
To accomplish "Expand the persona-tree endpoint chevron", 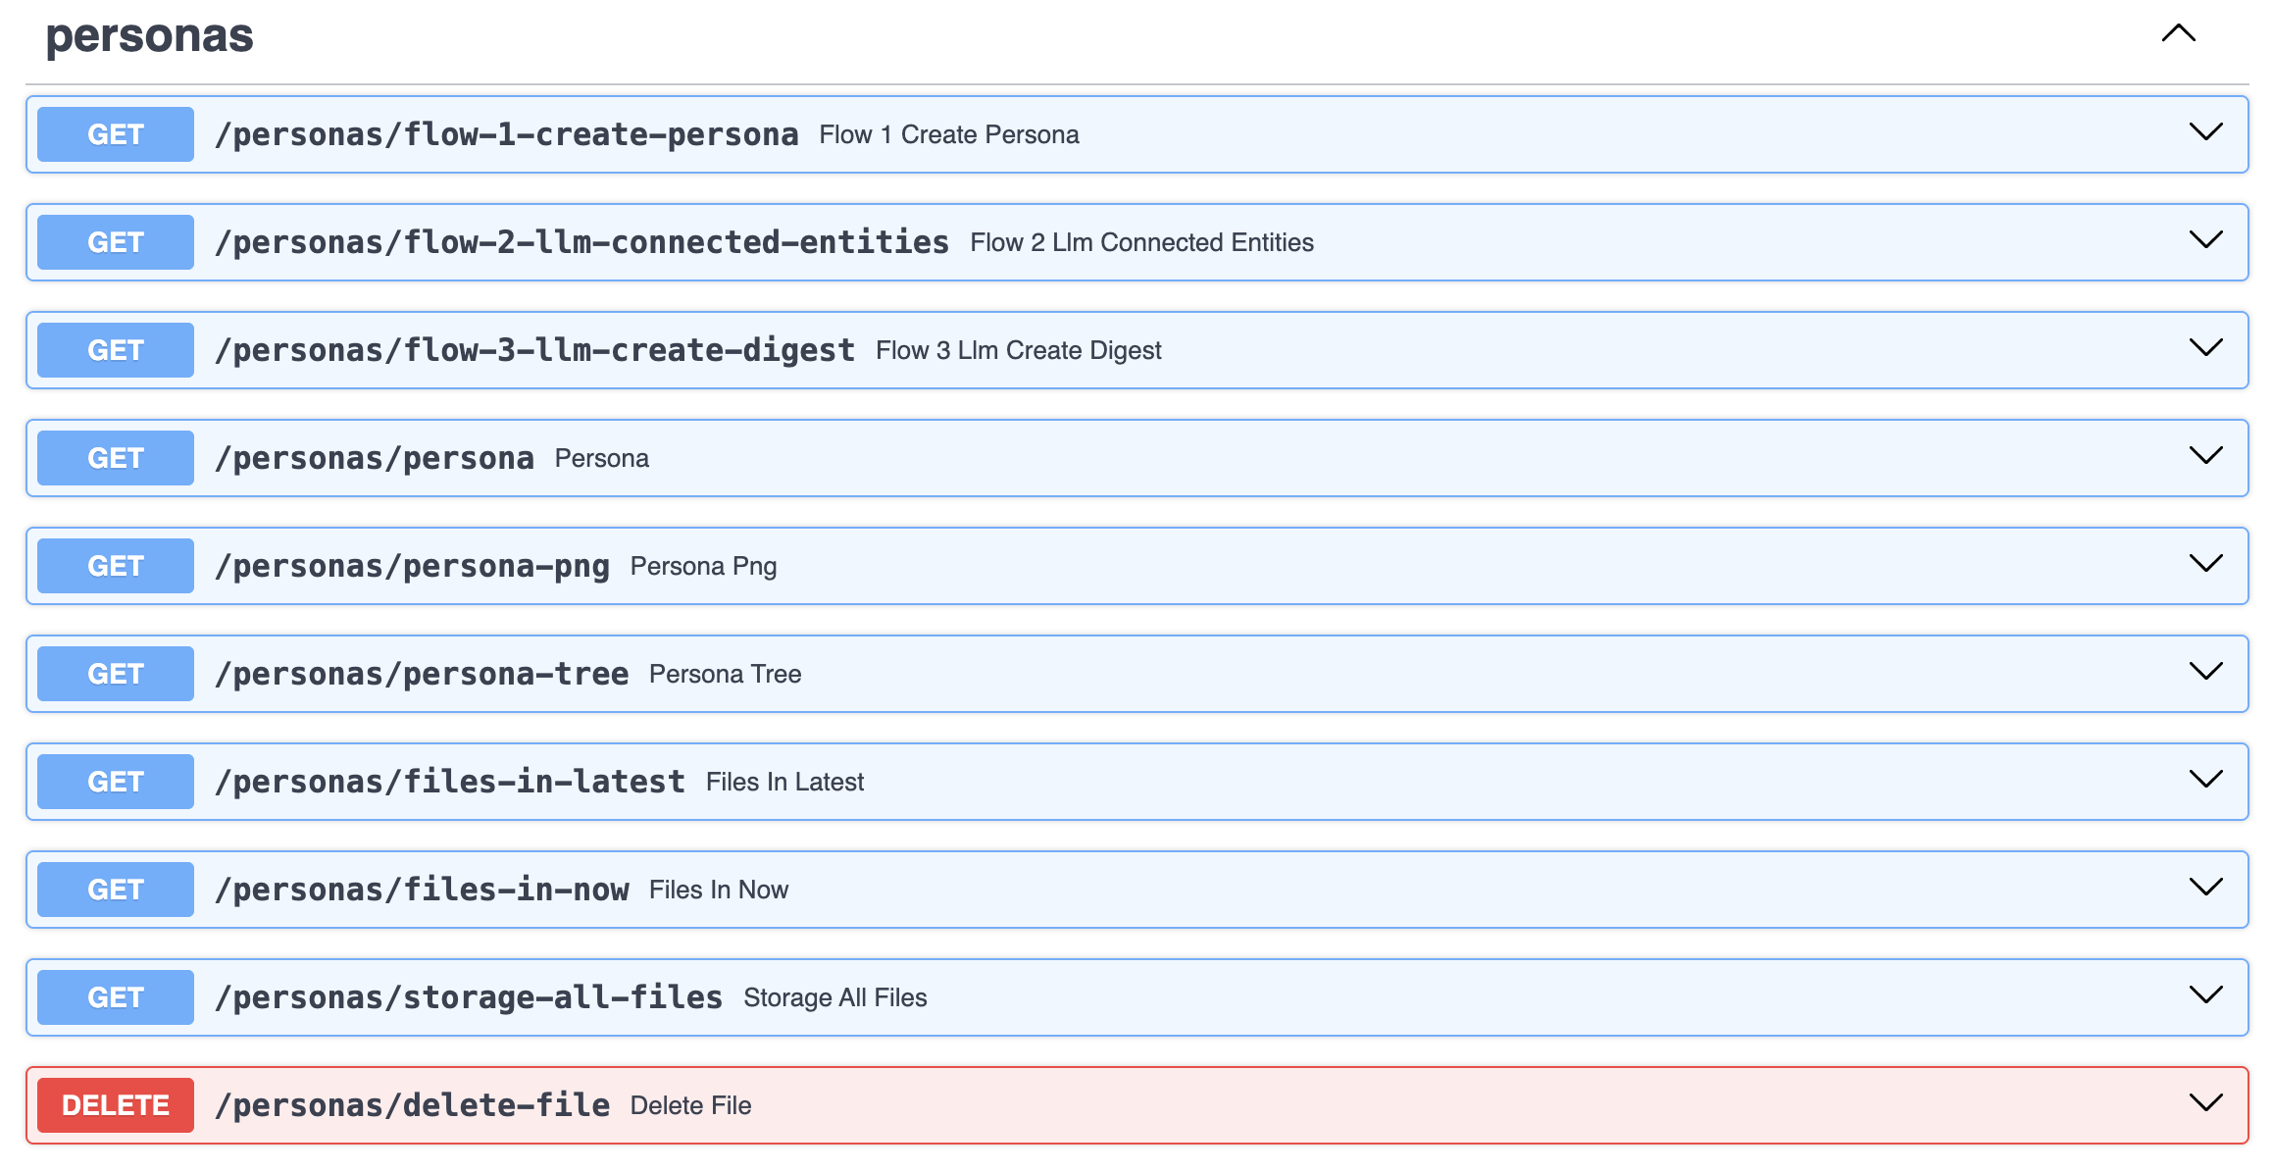I will point(2205,672).
